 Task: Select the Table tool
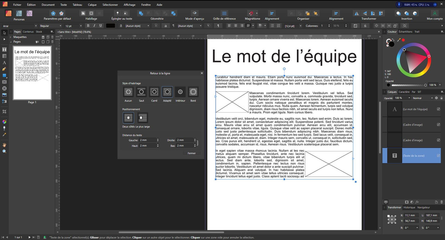point(4,56)
